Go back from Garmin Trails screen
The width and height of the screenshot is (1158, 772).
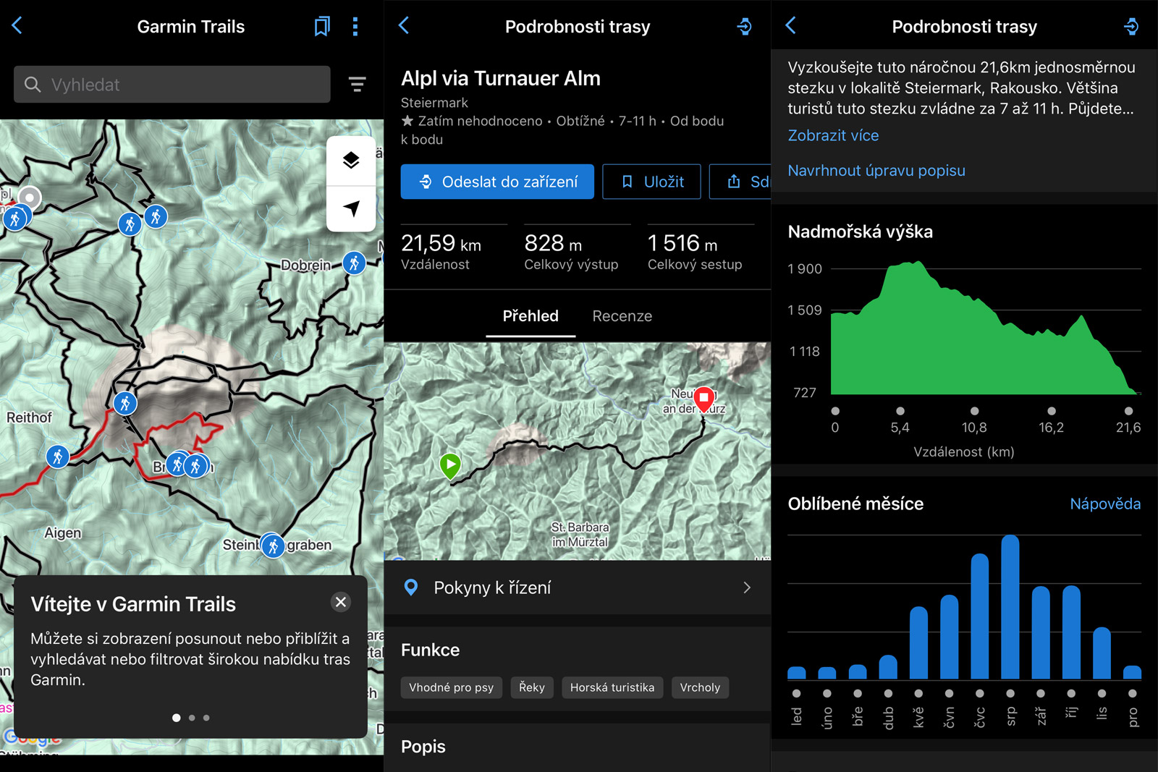17,26
